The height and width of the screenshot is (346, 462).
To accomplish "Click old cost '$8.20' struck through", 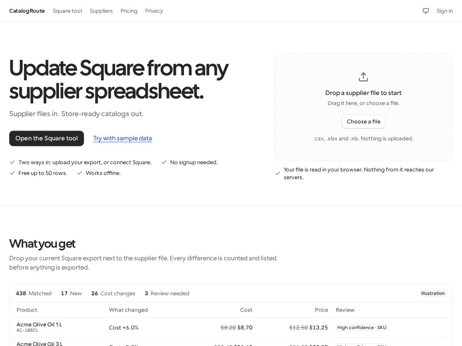I will point(228,328).
